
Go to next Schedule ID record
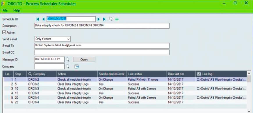click(99, 19)
